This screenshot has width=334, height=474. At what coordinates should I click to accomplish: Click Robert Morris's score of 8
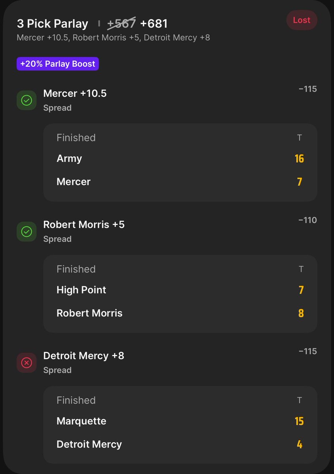point(301,313)
